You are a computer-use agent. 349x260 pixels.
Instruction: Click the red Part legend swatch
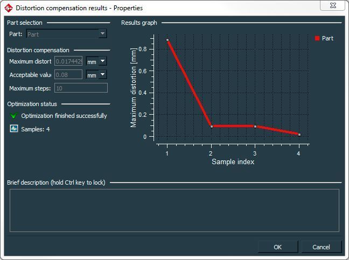pyautogui.click(x=317, y=38)
